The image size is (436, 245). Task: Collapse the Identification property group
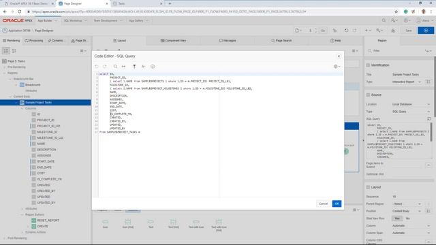click(x=368, y=65)
